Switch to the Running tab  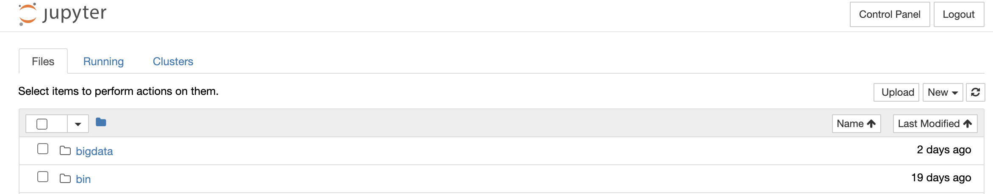tap(103, 62)
